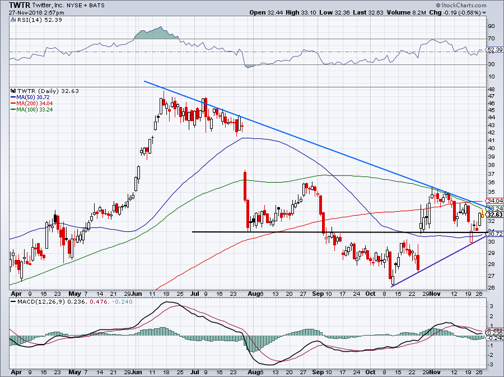Click the black horizontal support line
Viewport: 504px width, 377px height.
click(x=339, y=232)
